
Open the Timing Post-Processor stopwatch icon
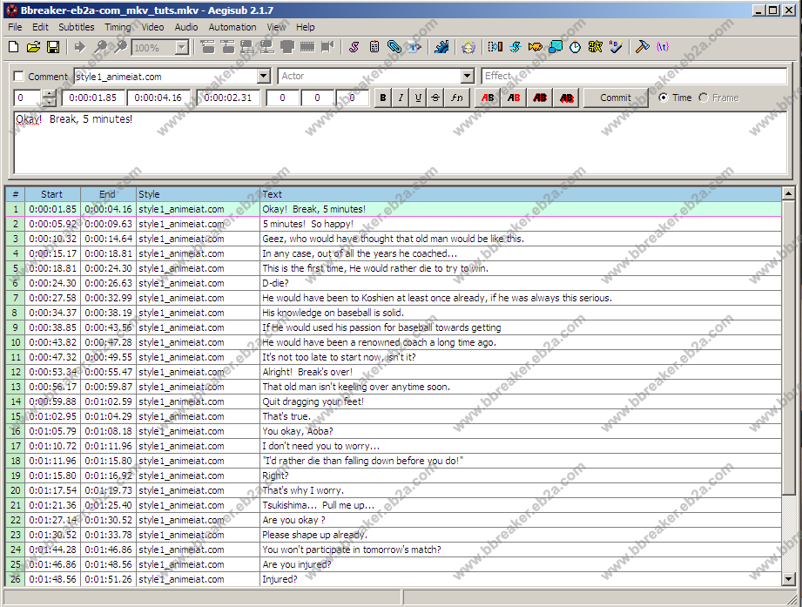click(x=576, y=47)
